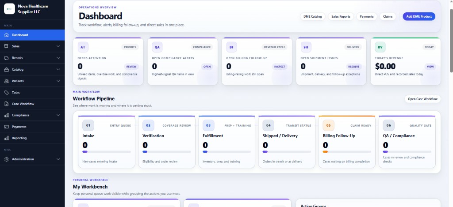This screenshot has height=207, width=453.
Task: Click the Nova Healthcare company logo
Action: click(9, 9)
